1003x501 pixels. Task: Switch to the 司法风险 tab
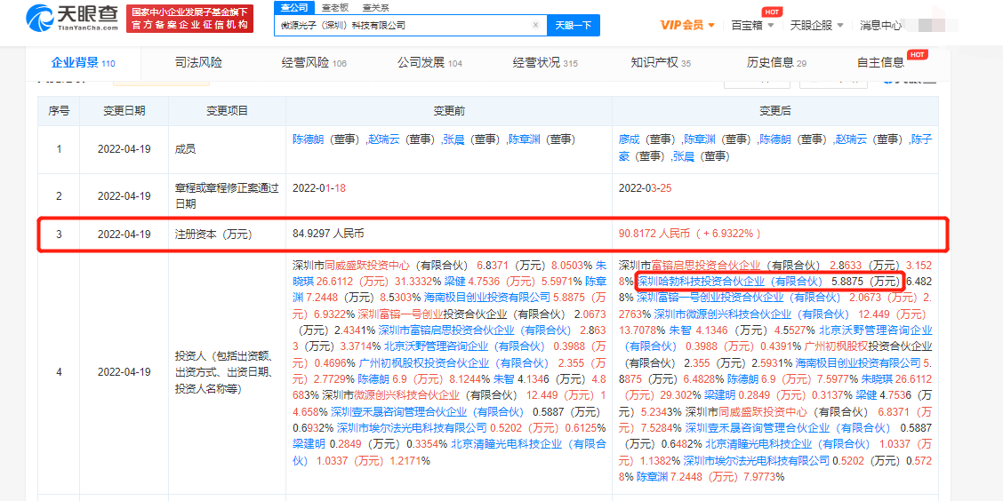198,62
